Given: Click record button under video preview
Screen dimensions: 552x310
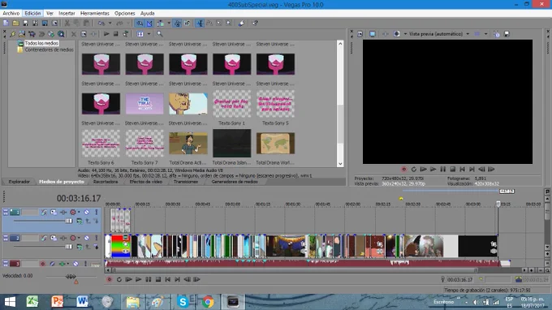Looking at the screenshot, I should pyautogui.click(x=403, y=170).
